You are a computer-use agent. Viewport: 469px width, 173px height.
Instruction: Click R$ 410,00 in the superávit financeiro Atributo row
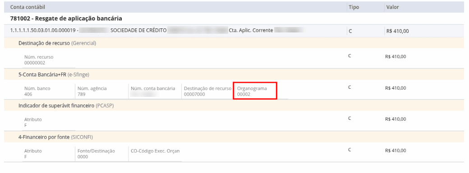click(x=396, y=119)
